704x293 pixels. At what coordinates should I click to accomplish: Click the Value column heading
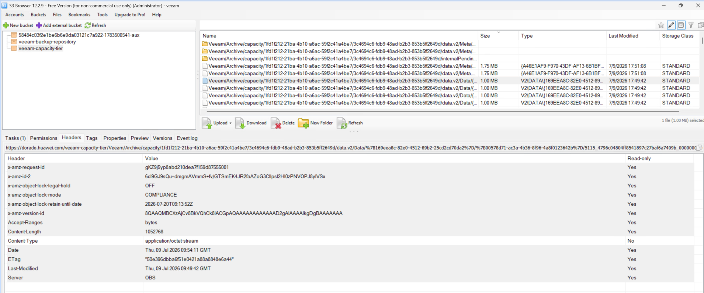384,158
